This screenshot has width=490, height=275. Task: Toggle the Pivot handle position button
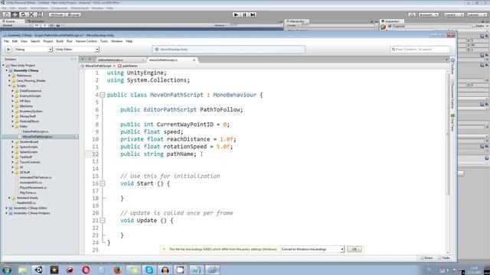(57, 15)
